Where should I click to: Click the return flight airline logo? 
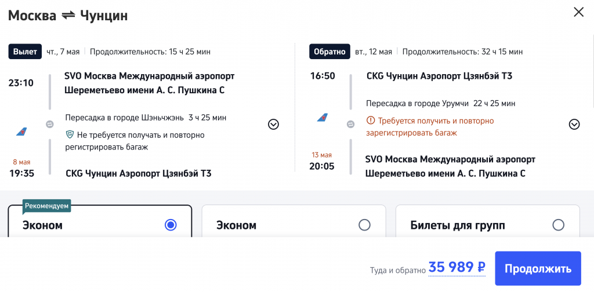pos(323,118)
